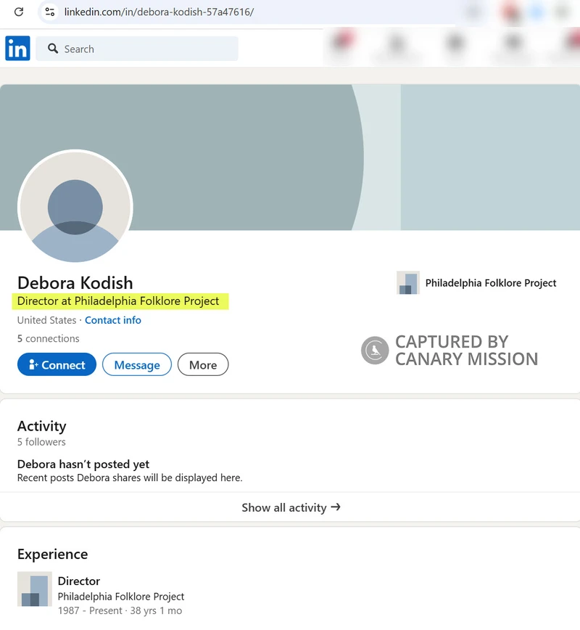View the 5 followers count
Image resolution: width=580 pixels, height=630 pixels.
coord(41,442)
